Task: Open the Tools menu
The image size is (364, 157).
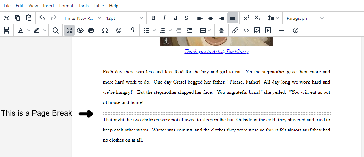Action: [83, 6]
